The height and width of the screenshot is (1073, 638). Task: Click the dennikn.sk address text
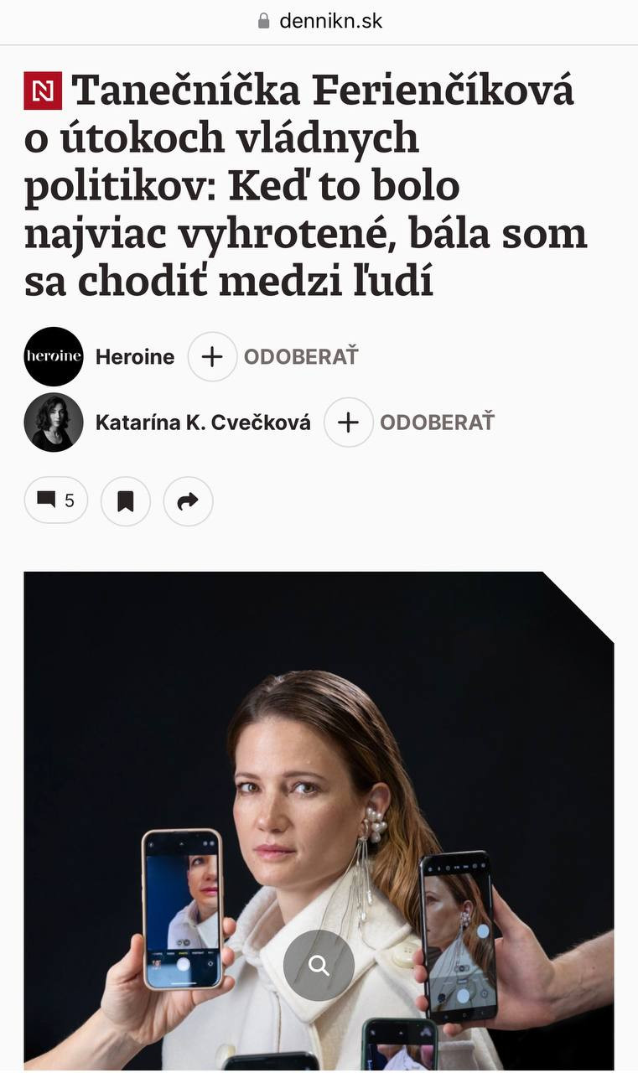pyautogui.click(x=330, y=21)
